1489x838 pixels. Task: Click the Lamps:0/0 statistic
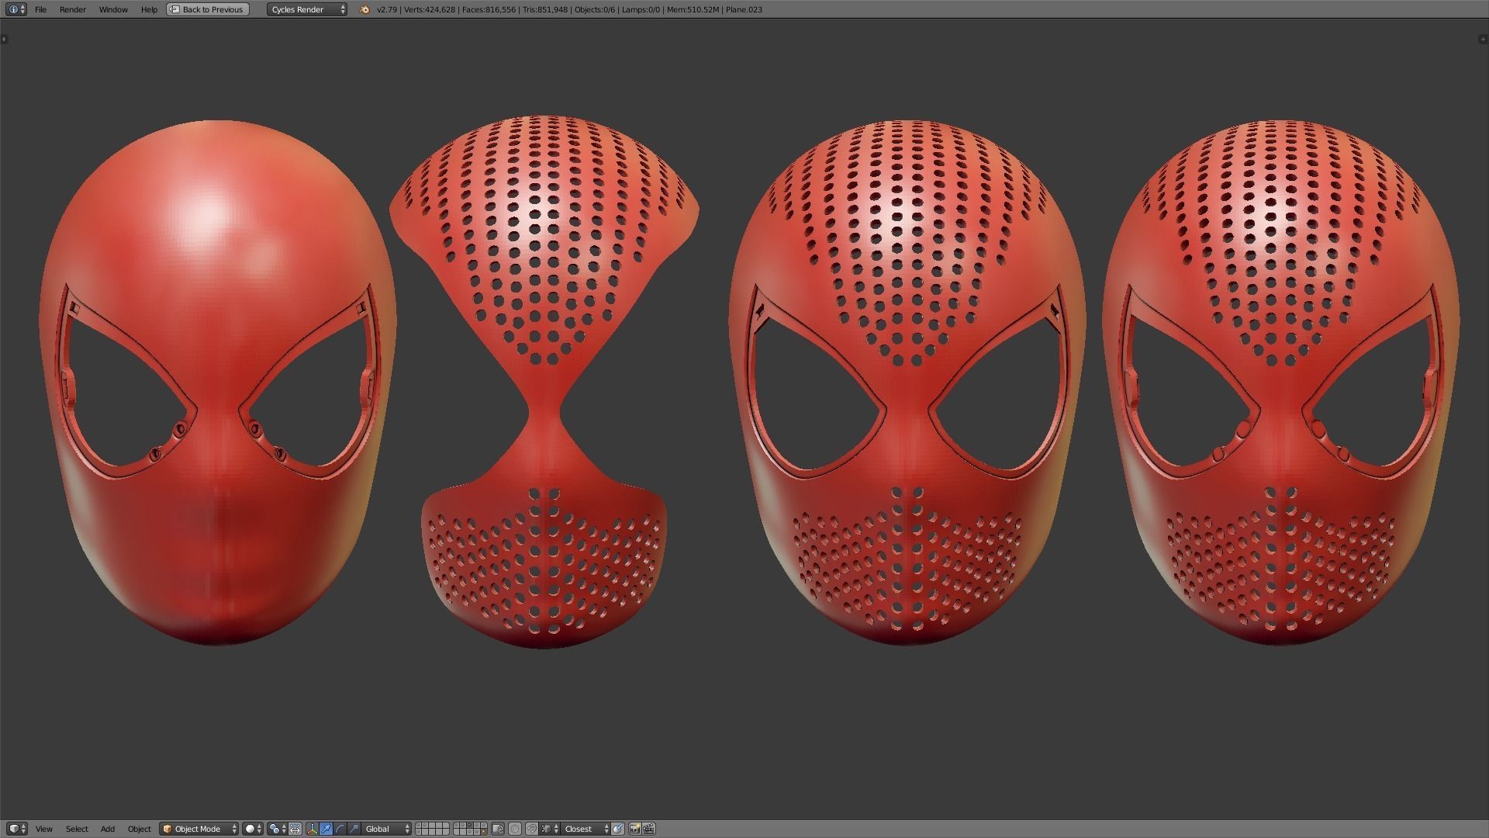coord(641,9)
